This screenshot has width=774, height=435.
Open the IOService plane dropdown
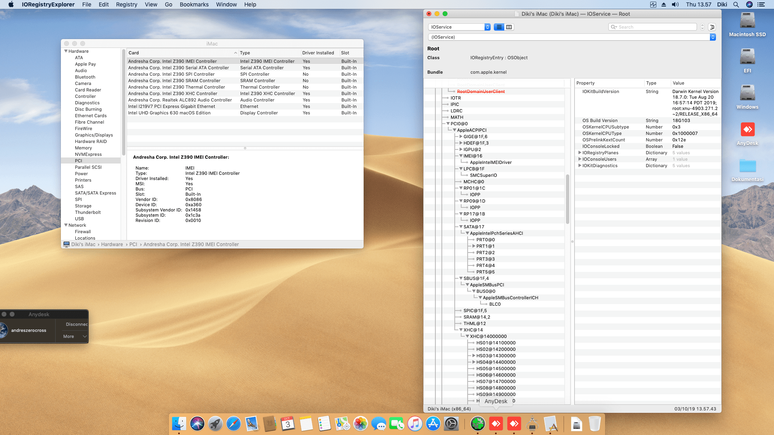coord(459,27)
